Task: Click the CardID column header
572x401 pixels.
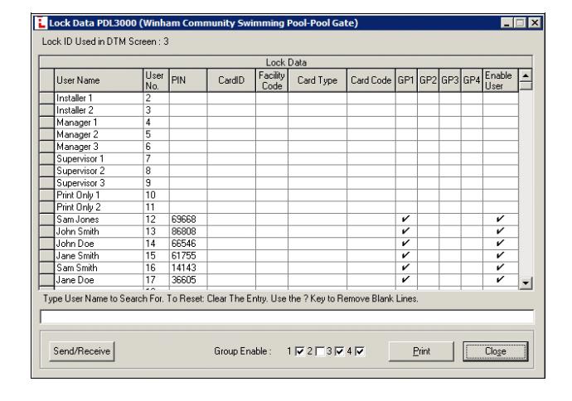Action: click(x=231, y=80)
